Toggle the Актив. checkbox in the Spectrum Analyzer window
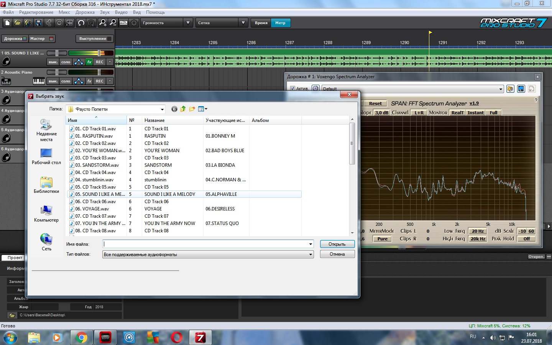Viewport: 552px width, 345px height. click(293, 89)
